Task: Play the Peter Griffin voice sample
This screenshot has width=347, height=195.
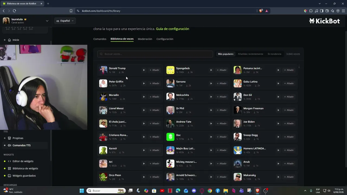Action: (x=144, y=83)
